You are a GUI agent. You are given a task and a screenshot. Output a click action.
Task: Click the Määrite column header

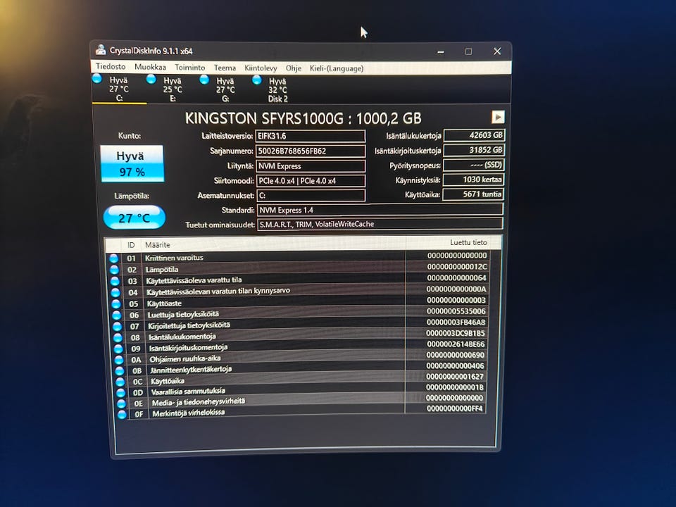[157, 245]
